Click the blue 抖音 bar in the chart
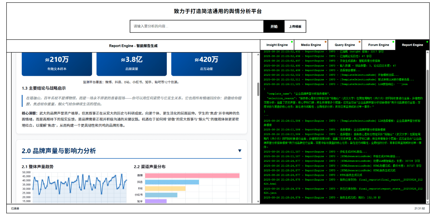Viewport: 434px width, 215px height. tap(172, 182)
